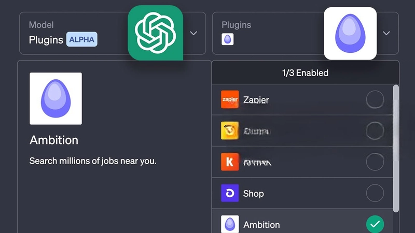
Task: Click the purple Shop plugin icon
Action: [x=230, y=194]
